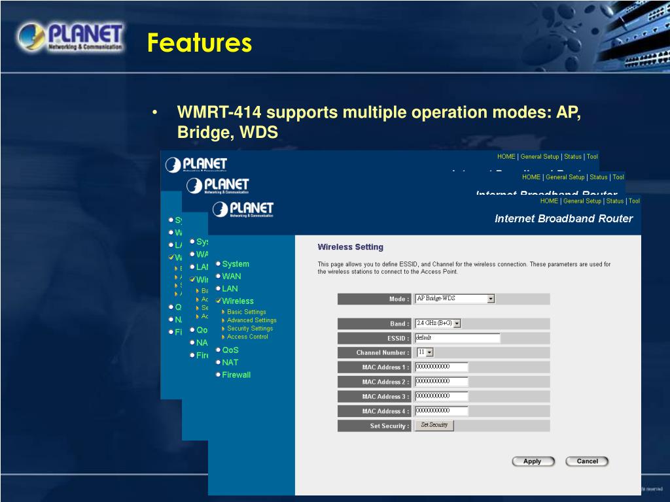670x502 pixels.
Task: Click Tool in the rearmost router window
Action: pyautogui.click(x=592, y=156)
